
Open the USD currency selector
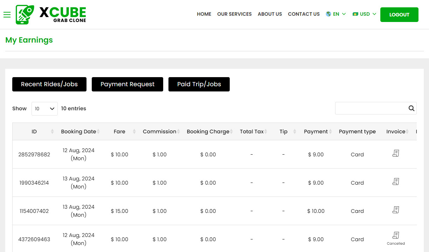(x=365, y=14)
